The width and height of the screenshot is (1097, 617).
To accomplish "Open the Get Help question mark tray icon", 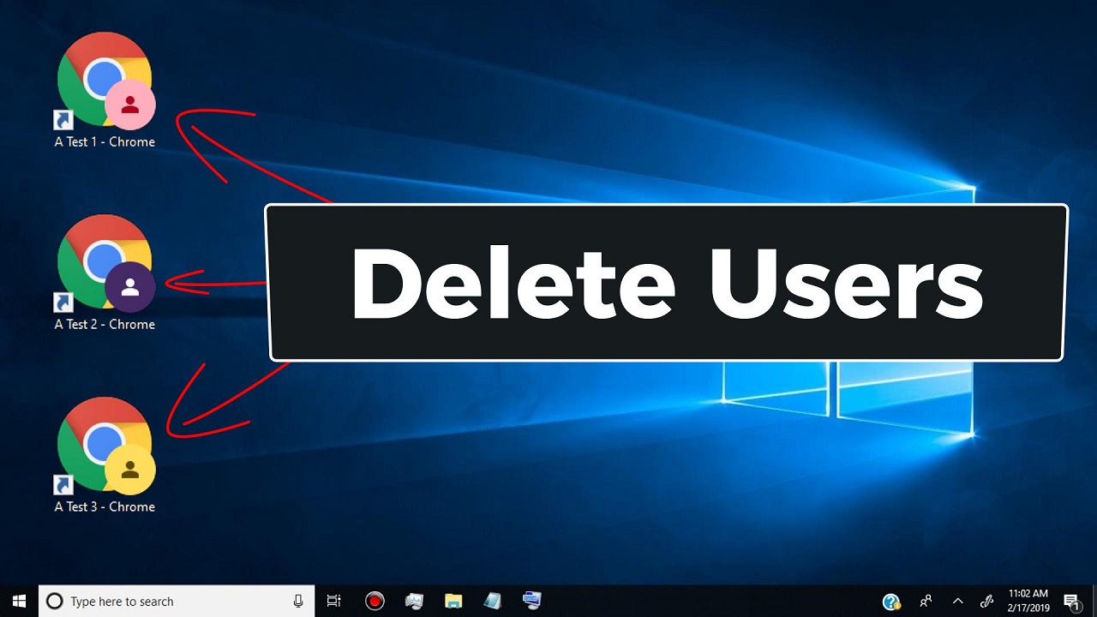I will click(x=891, y=602).
